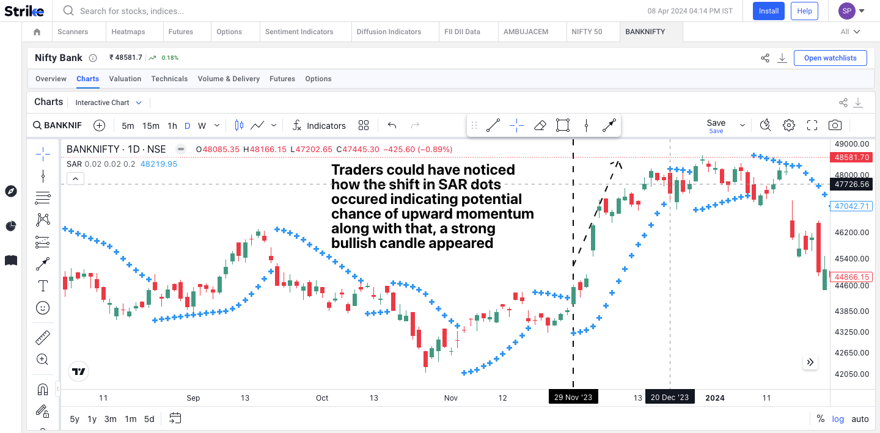The height and width of the screenshot is (433, 880).
Task: Set range to 3m
Action: click(110, 419)
